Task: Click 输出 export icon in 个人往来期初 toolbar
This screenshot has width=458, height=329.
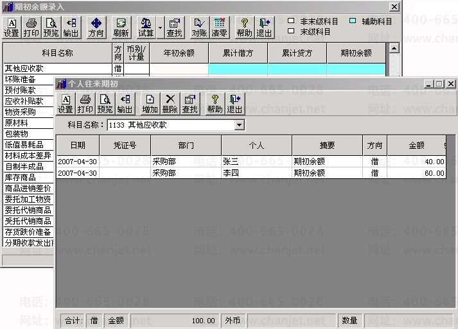Action: coord(125,104)
